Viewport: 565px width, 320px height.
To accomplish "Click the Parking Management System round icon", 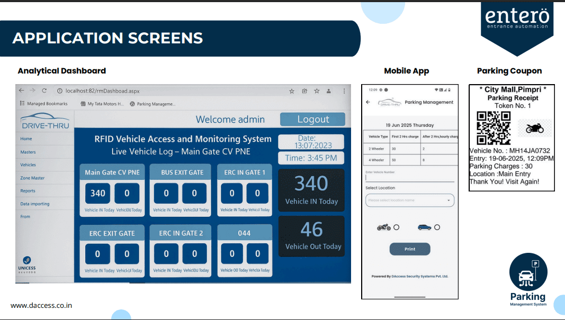I will pos(528,271).
